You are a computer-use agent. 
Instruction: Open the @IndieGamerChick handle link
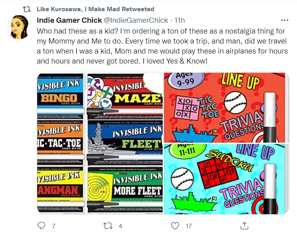click(135, 20)
